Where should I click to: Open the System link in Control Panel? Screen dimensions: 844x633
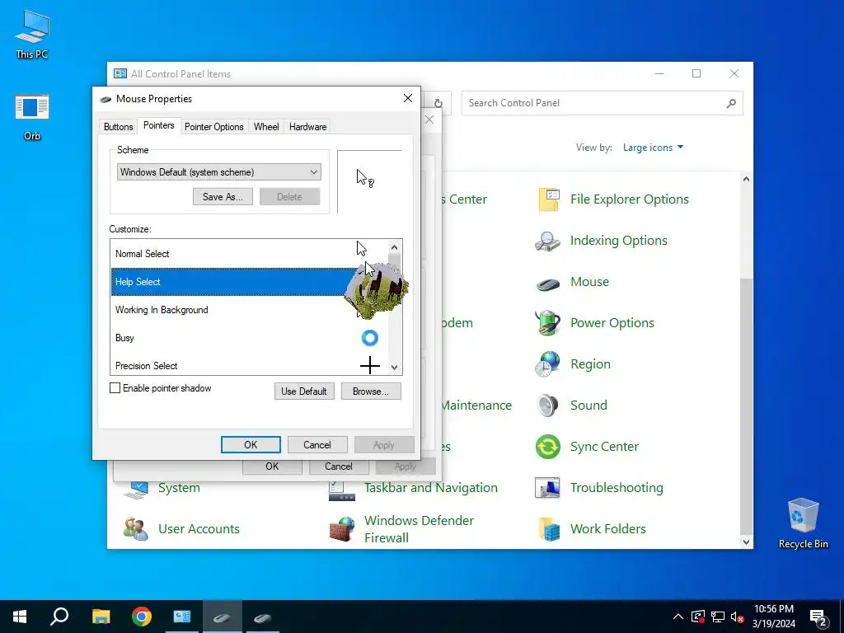click(x=179, y=488)
